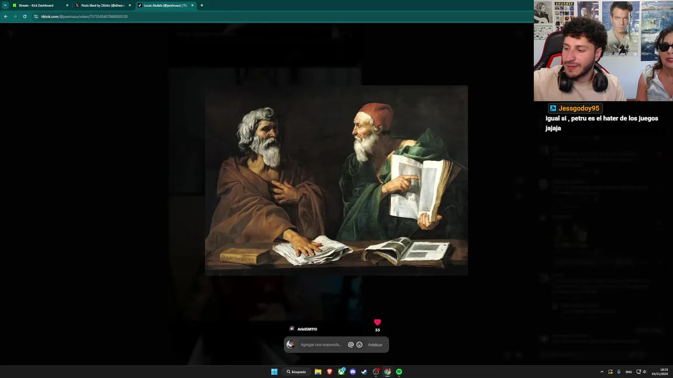This screenshot has height=378, width=673.
Task: Open a new browser tab
Action: (202, 5)
